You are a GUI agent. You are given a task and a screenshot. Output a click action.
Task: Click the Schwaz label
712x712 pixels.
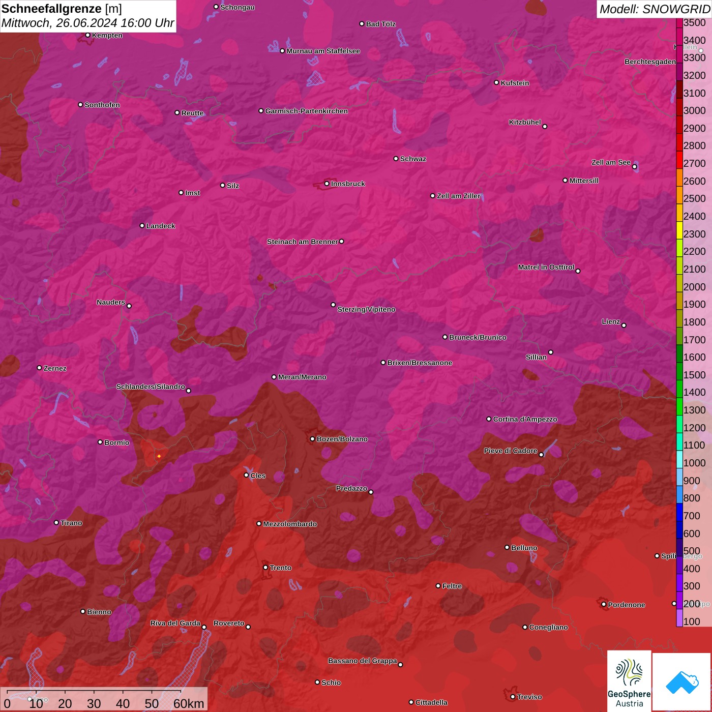point(413,159)
